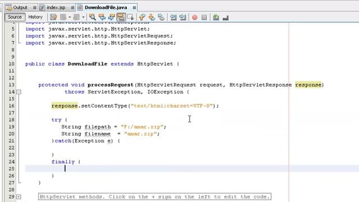Click line number 10 in gutter
This screenshot has width=359, height=202.
coord(12,63)
